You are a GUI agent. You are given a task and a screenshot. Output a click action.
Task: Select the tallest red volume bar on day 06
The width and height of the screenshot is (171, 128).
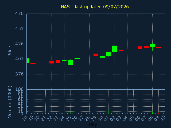coord(140,102)
